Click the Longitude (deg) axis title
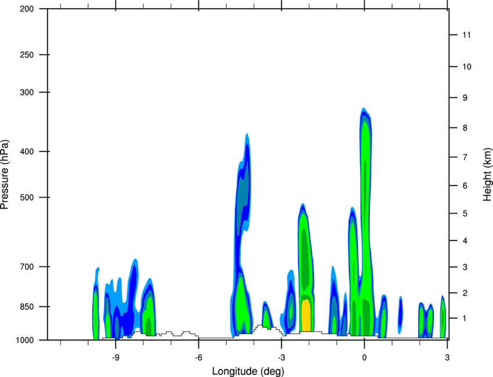The image size is (493, 377). [x=248, y=371]
